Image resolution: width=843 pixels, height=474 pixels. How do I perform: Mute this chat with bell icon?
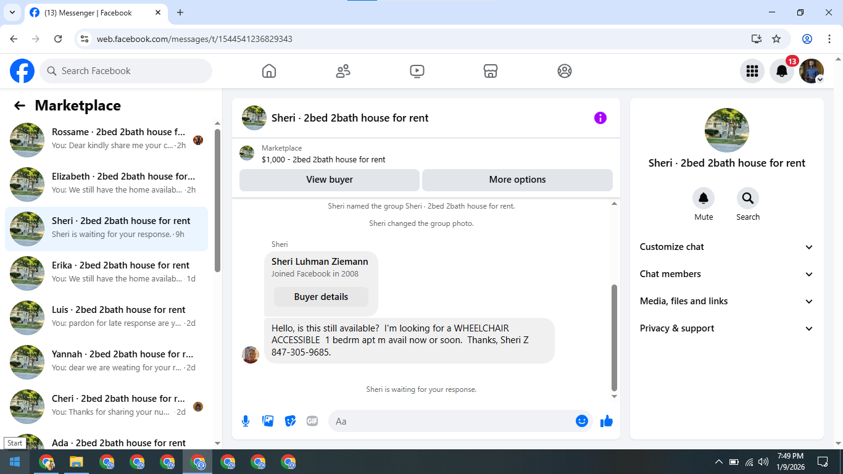(704, 198)
